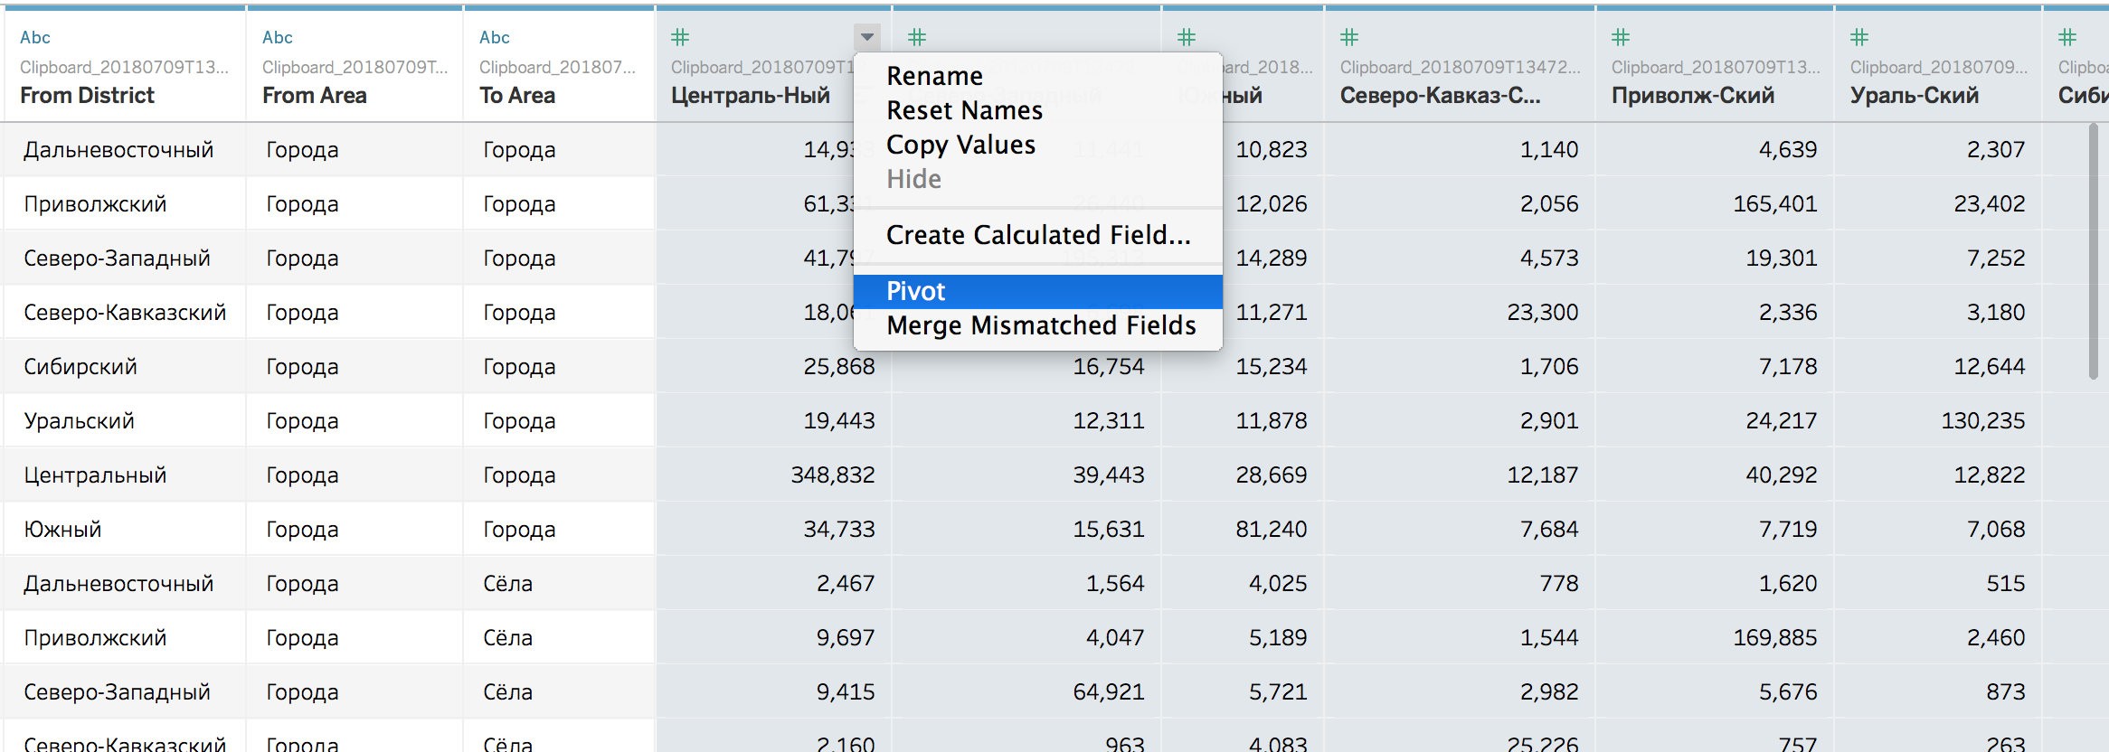Click the Abc type icon above From Area
Screen dimensions: 2109x752
[x=278, y=38]
